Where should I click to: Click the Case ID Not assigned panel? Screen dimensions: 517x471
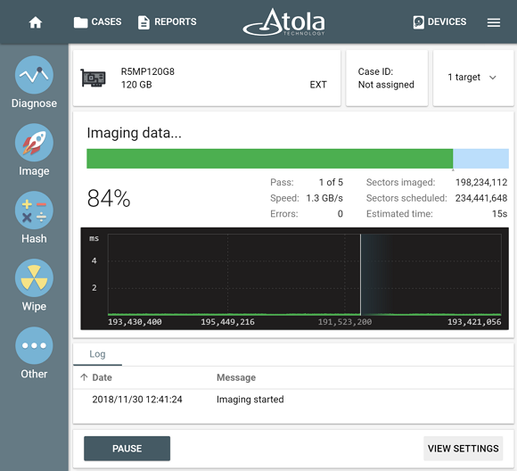click(387, 78)
